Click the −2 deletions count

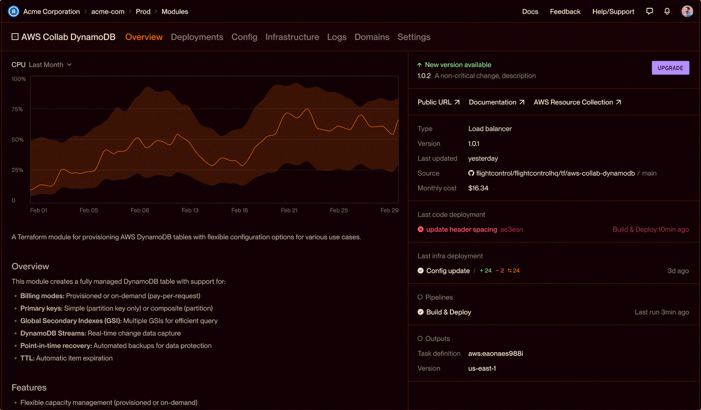coord(500,271)
